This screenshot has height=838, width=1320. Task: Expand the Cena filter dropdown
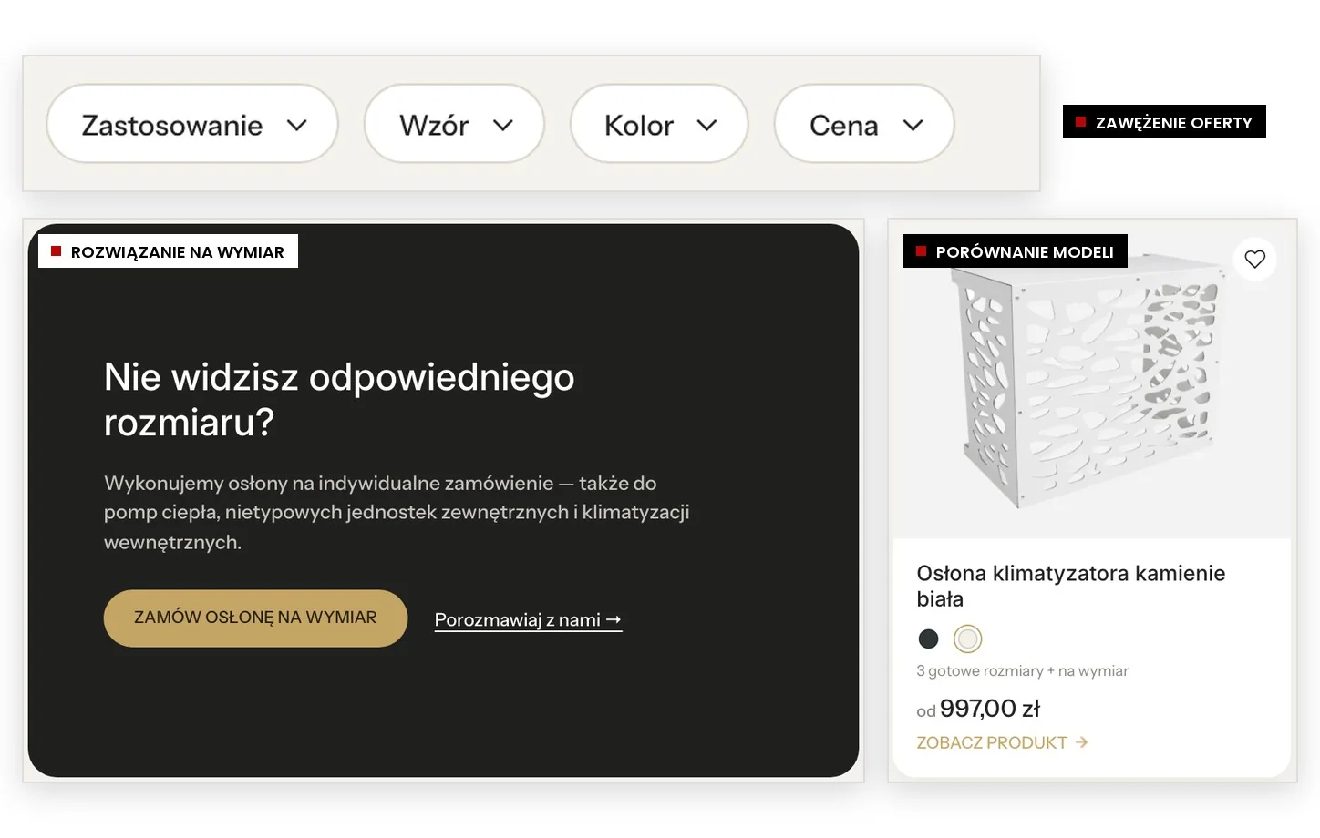pyautogui.click(x=864, y=124)
